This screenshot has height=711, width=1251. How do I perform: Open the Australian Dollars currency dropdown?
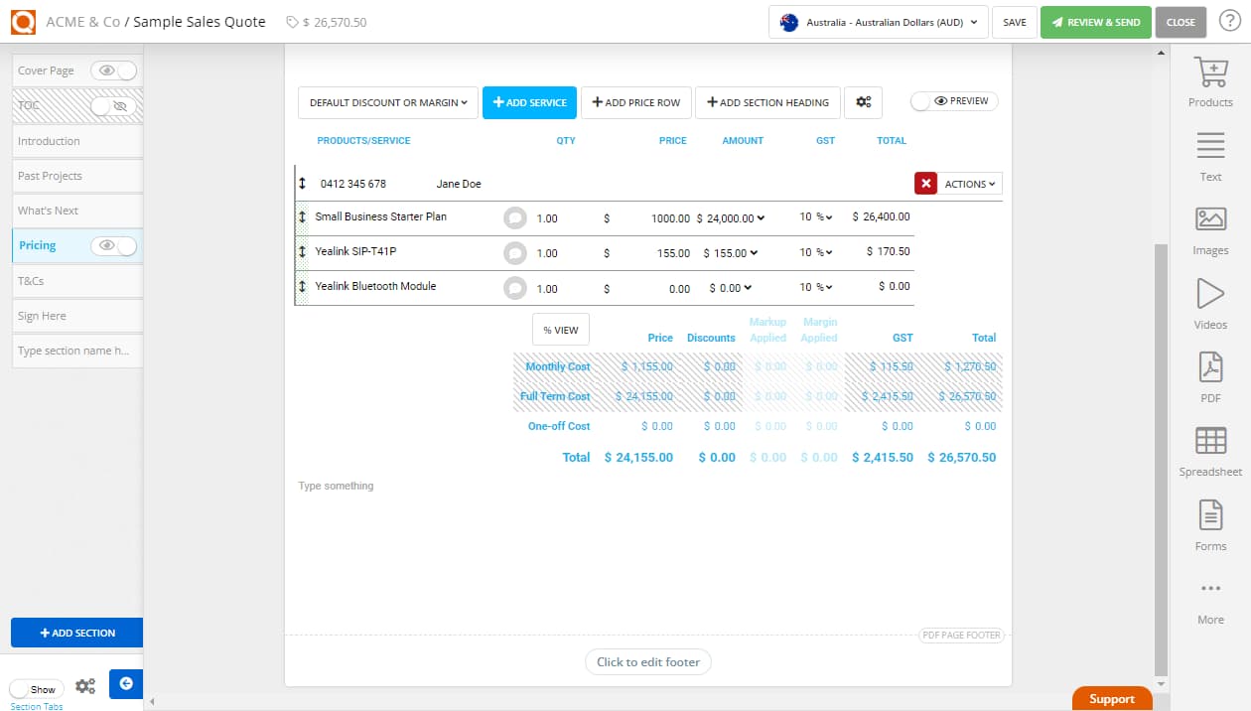coord(878,21)
